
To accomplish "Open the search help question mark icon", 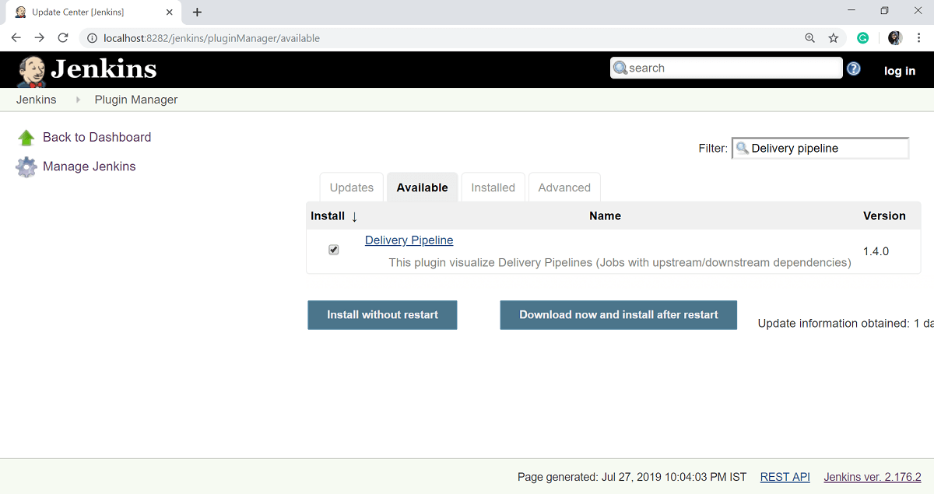I will point(854,68).
